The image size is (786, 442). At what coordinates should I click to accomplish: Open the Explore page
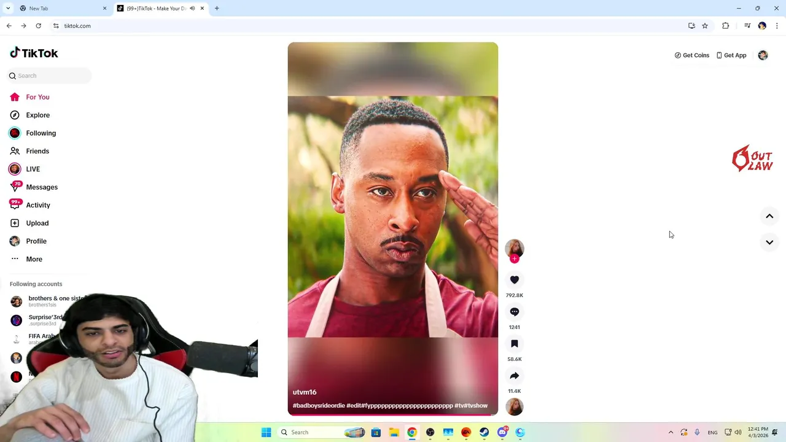tap(29, 115)
